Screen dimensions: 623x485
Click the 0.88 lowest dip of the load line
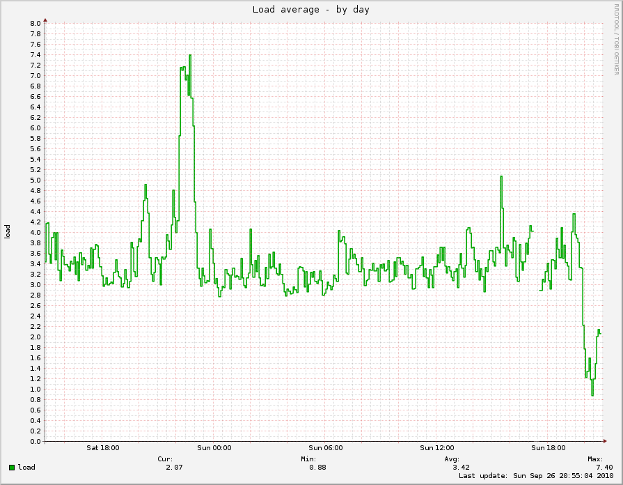click(592, 394)
